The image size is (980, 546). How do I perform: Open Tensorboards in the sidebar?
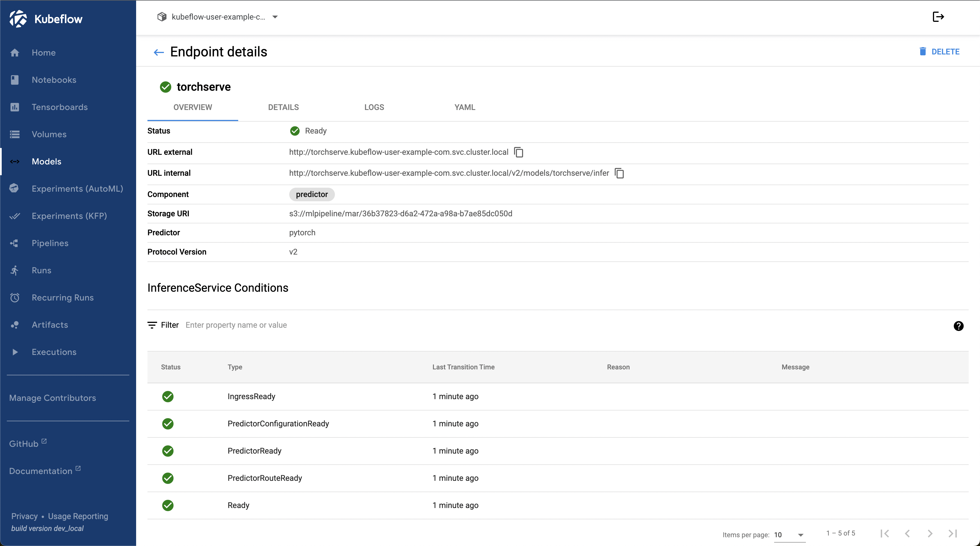pyautogui.click(x=59, y=107)
